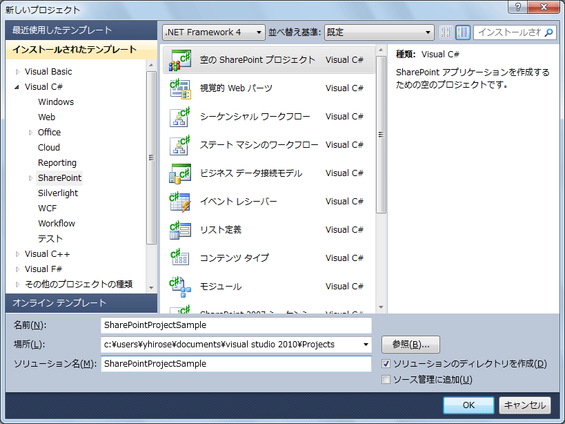Click the イベント レシーバー template name

239,202
